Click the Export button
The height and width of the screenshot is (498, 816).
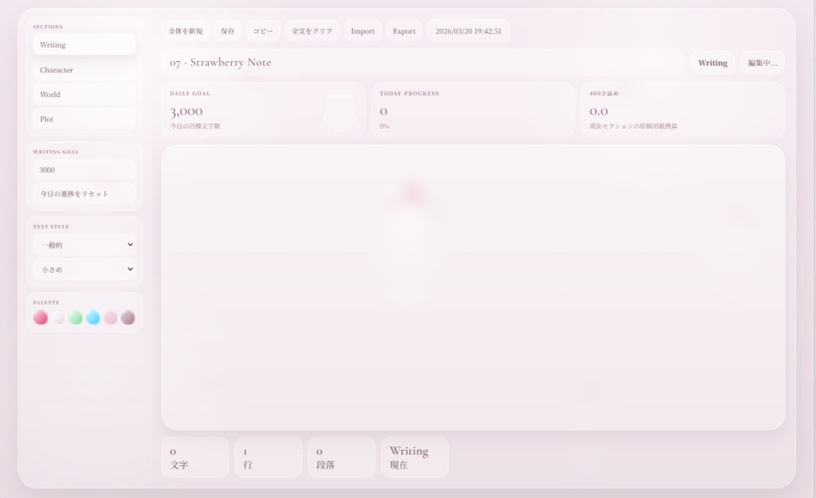(x=404, y=31)
